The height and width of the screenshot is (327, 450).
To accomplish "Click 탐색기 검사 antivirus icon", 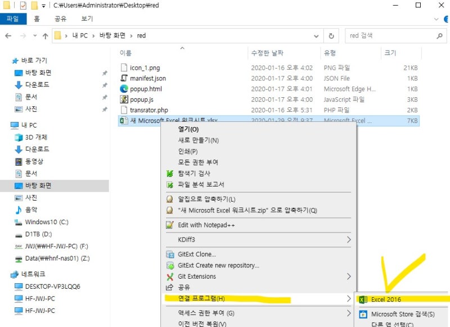I will coord(170,174).
